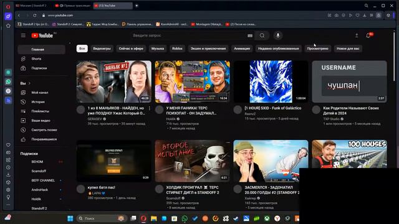Open SXID Funk of Galáctico thumbnail

pyautogui.click(x=271, y=82)
